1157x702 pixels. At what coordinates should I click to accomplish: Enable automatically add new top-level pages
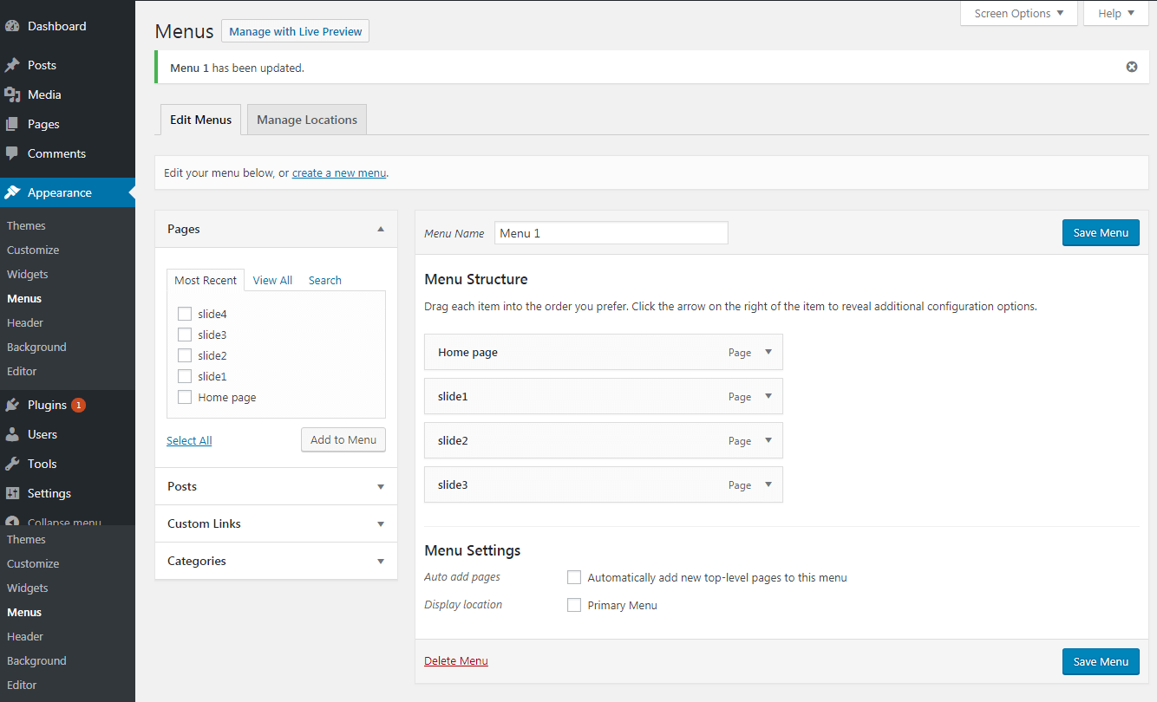point(574,577)
